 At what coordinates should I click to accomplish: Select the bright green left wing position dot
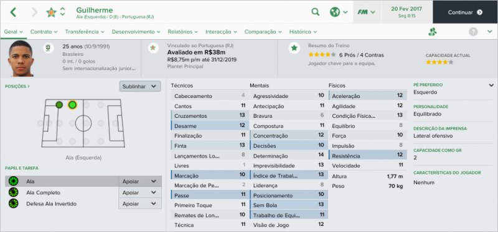click(72, 105)
